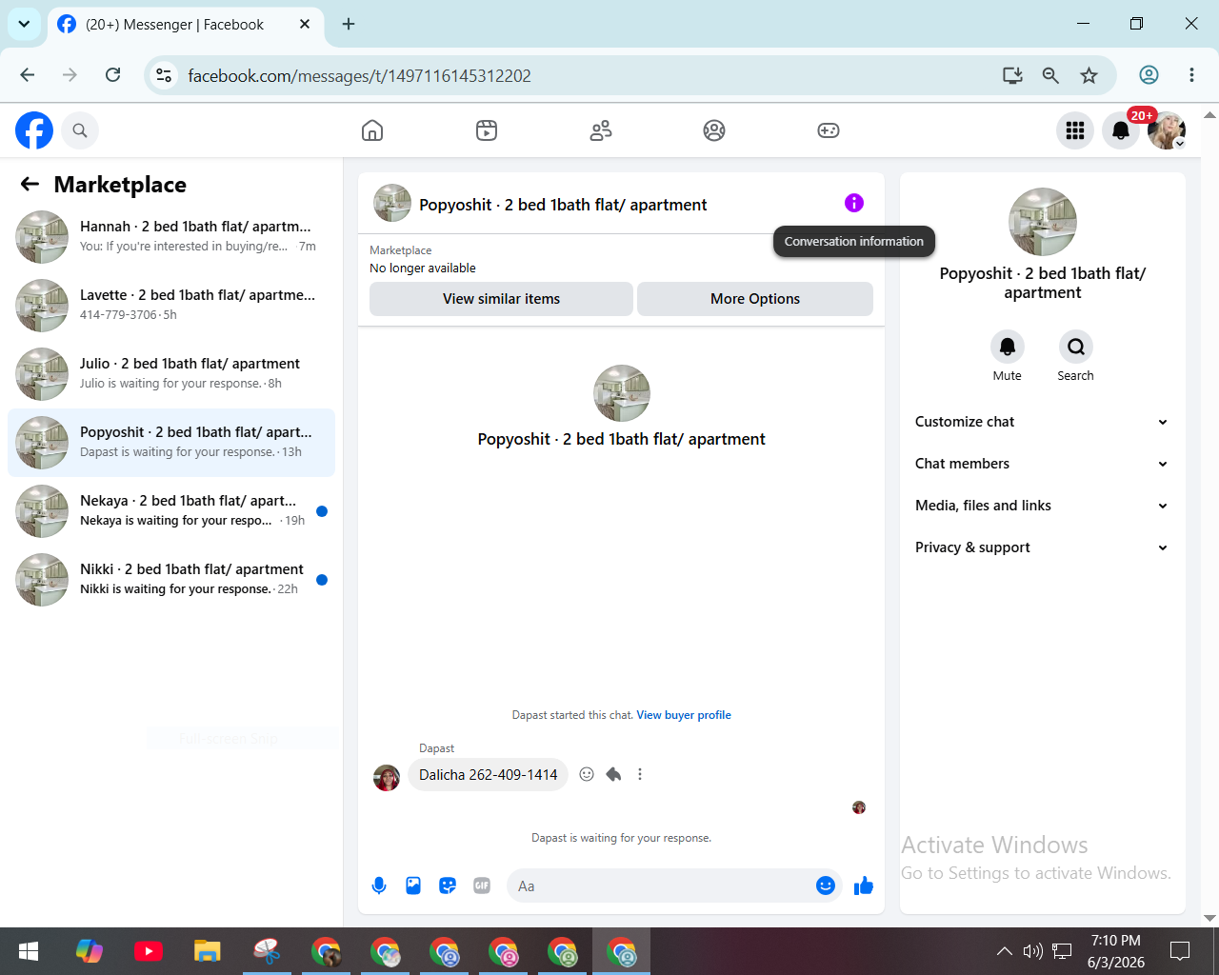Open File Explorer from the taskbar
This screenshot has height=975, width=1219.
tap(208, 951)
